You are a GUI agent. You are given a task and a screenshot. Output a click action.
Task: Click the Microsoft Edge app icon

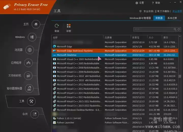tap(54, 47)
